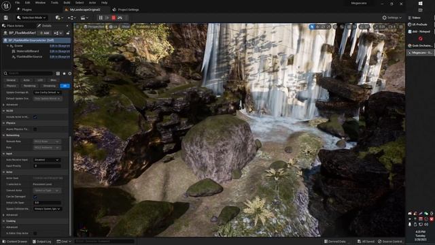This screenshot has width=435, height=245.
Task: Click the details search field
Action: [x=29, y=73]
